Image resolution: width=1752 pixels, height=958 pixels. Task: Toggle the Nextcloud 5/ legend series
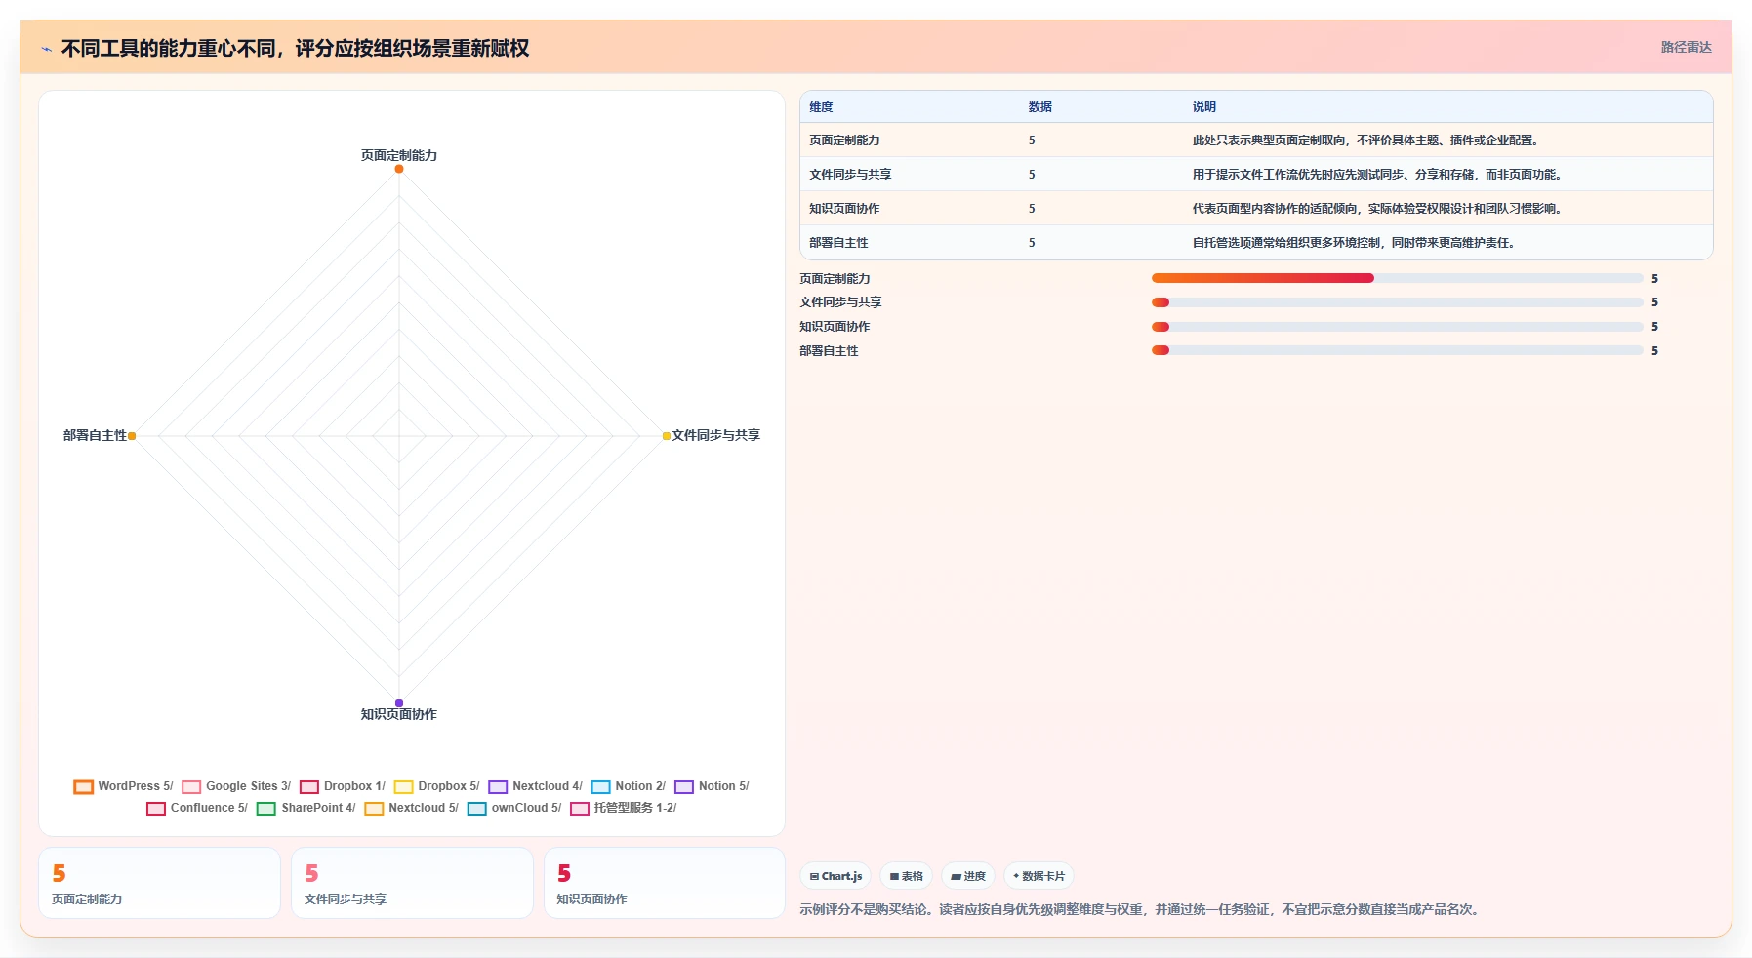(x=412, y=808)
